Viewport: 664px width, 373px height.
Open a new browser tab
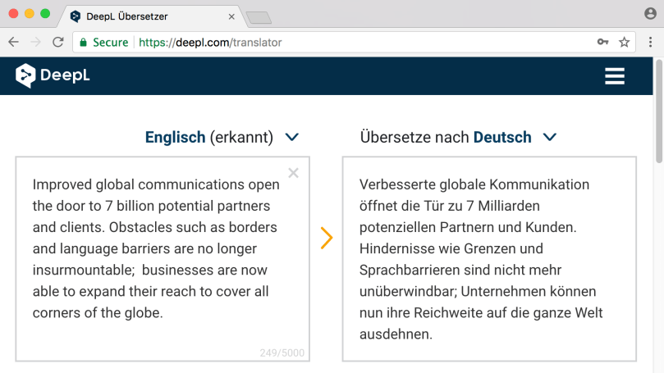tap(259, 17)
